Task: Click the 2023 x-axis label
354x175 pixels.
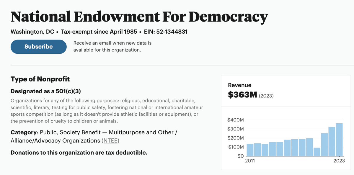Action: pyautogui.click(x=339, y=161)
